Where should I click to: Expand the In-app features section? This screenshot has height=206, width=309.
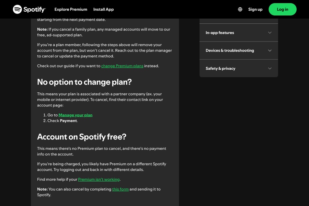point(239,33)
